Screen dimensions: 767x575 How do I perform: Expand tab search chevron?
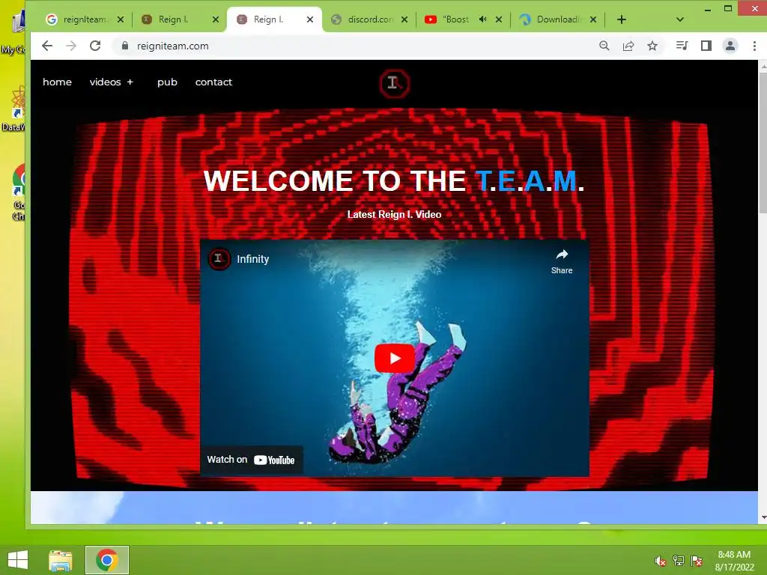tap(679, 19)
